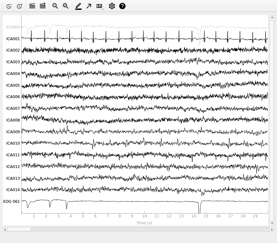277x243 pixels.
Task: Select the ICA009 channel label
Action: click(x=13, y=132)
